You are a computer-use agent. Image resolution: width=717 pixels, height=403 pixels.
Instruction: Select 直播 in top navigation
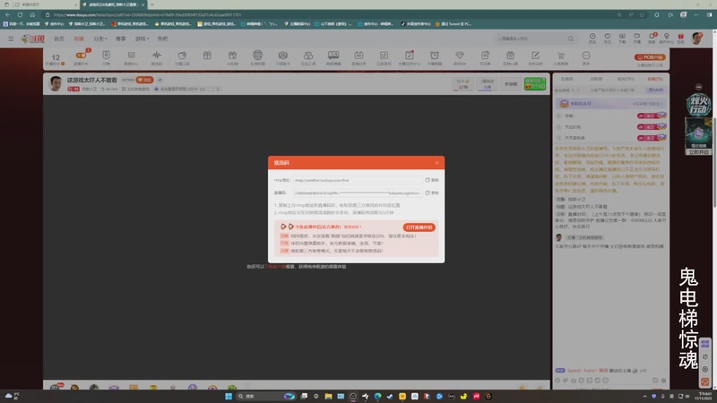tap(79, 39)
